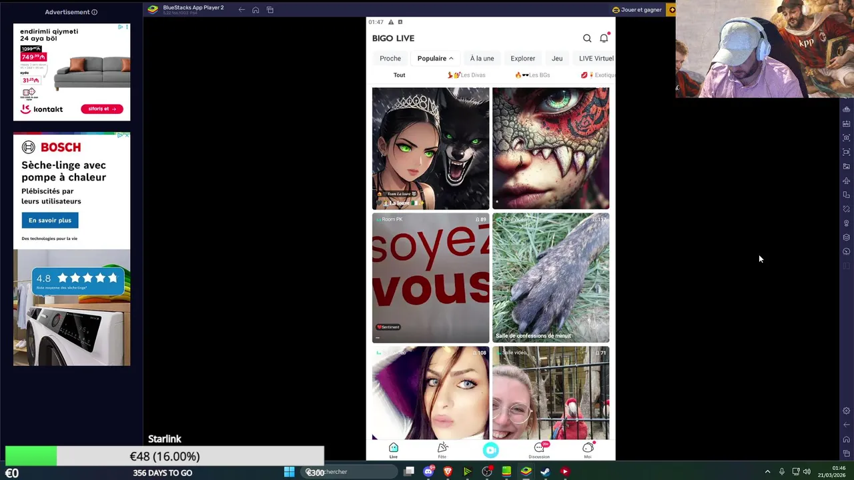The image size is (854, 480).
Task: Open the soyez vous Room PK stream
Action: 430,277
